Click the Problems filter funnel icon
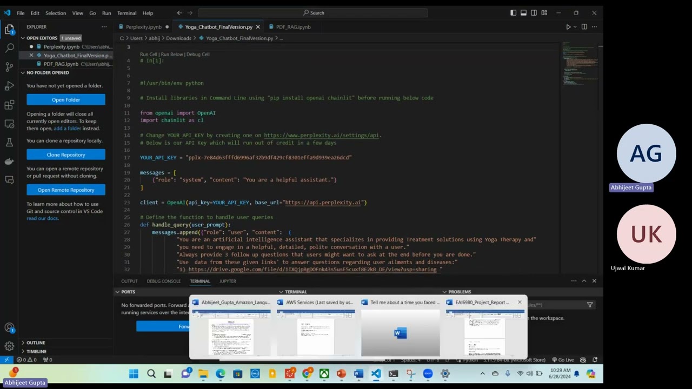 tap(590, 305)
